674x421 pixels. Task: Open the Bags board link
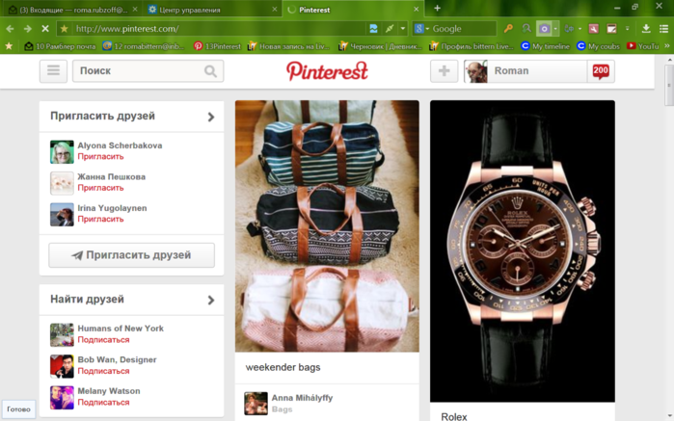[x=282, y=409]
